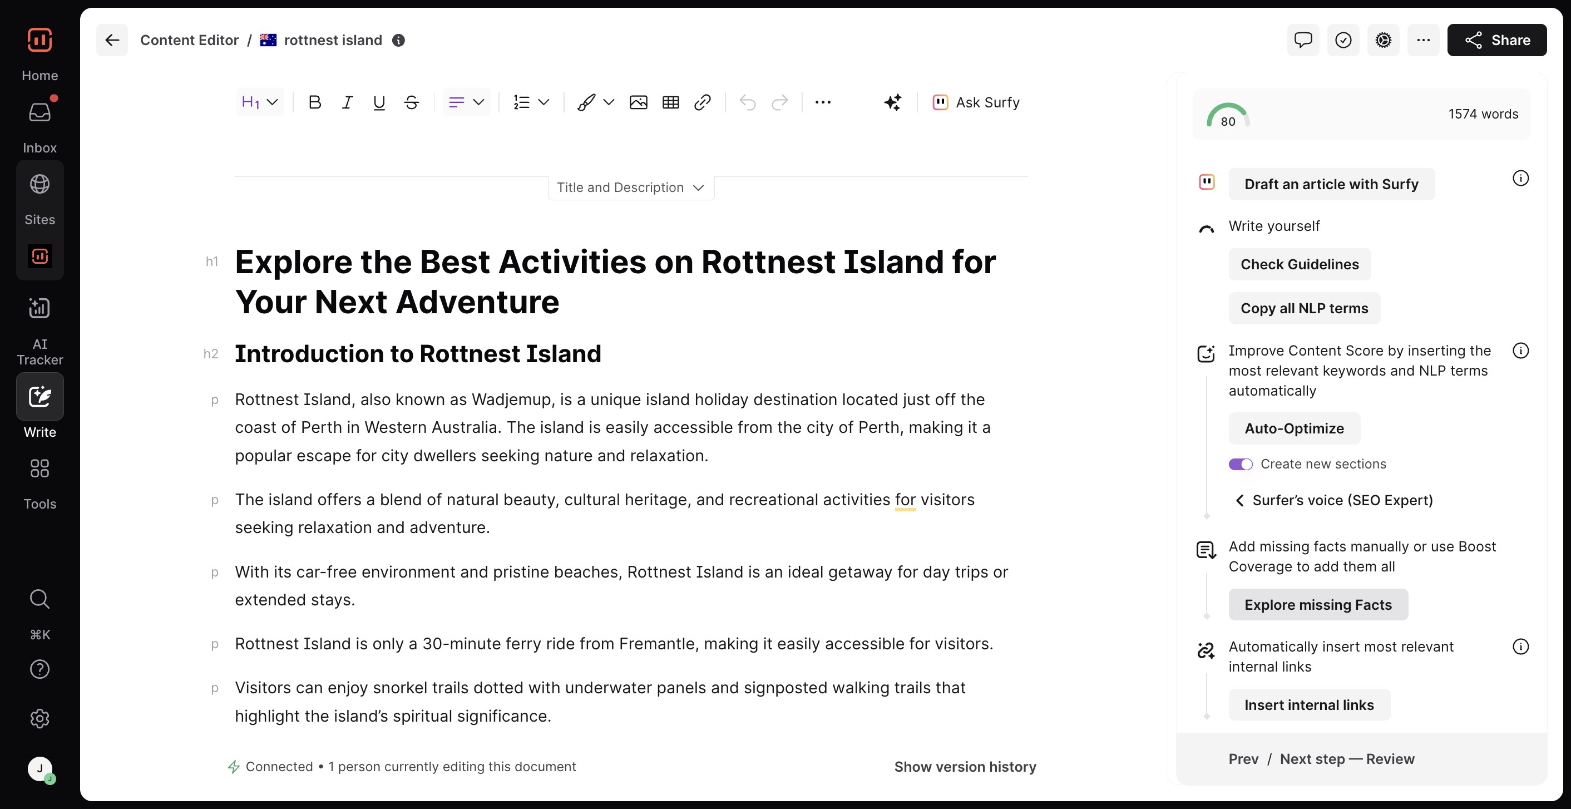Click the underlined word 'for' in paragraph

click(905, 500)
